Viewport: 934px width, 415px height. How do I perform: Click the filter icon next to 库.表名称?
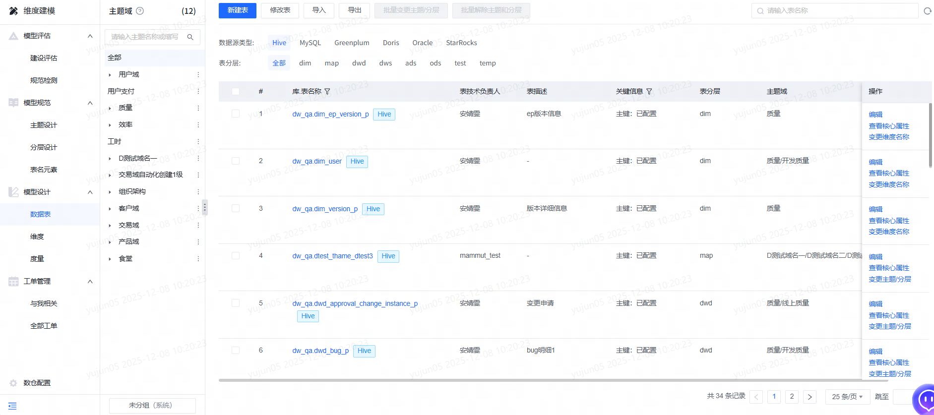point(327,91)
